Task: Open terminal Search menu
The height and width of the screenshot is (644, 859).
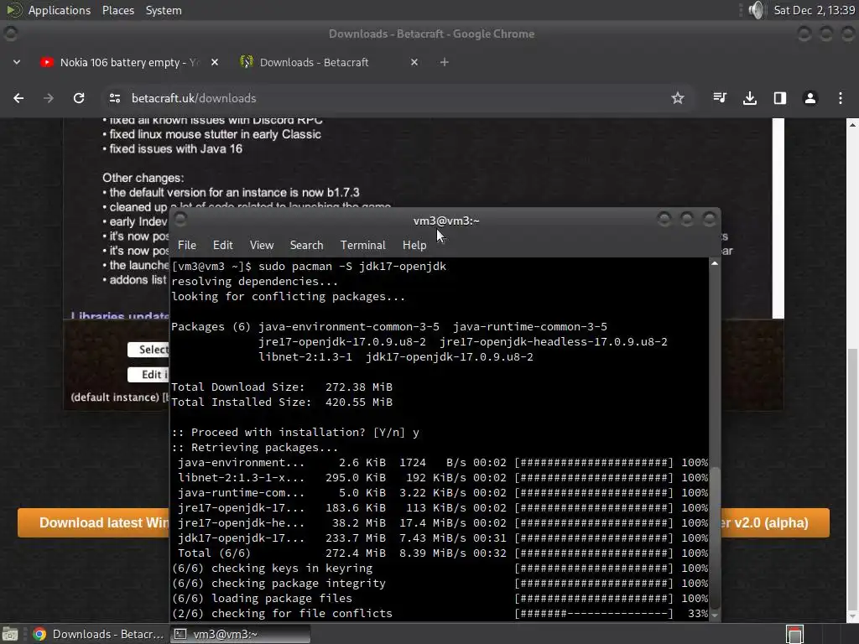Action: pos(306,246)
